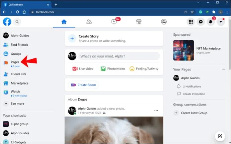The width and height of the screenshot is (231, 144).
Task: Click the browser home icon
Action: pyautogui.click(x=24, y=12)
